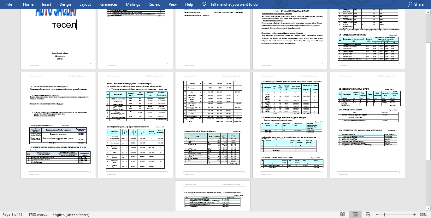Open word count via '1703 words'
431x218 pixels.
point(38,215)
